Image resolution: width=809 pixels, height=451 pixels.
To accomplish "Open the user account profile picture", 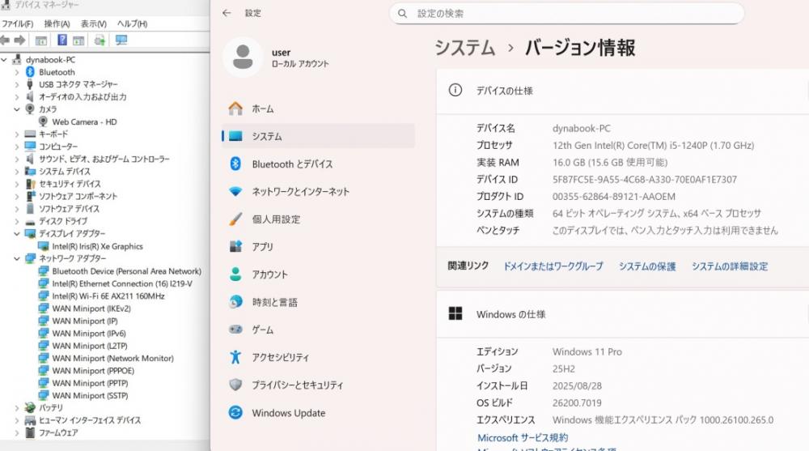I will tap(243, 57).
